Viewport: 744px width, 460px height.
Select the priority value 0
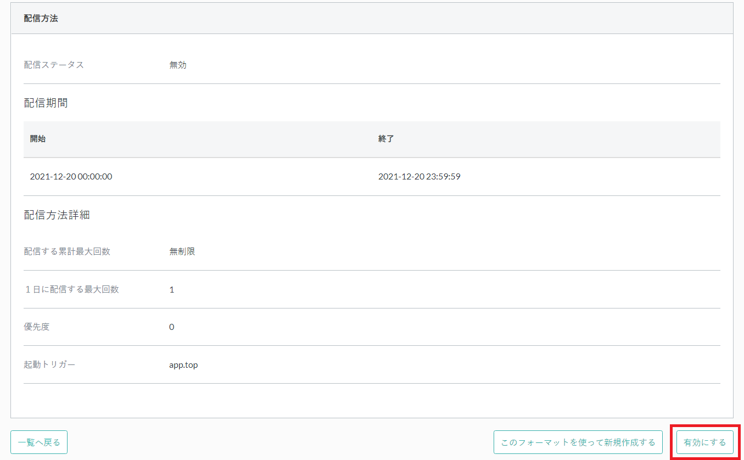pyautogui.click(x=172, y=327)
